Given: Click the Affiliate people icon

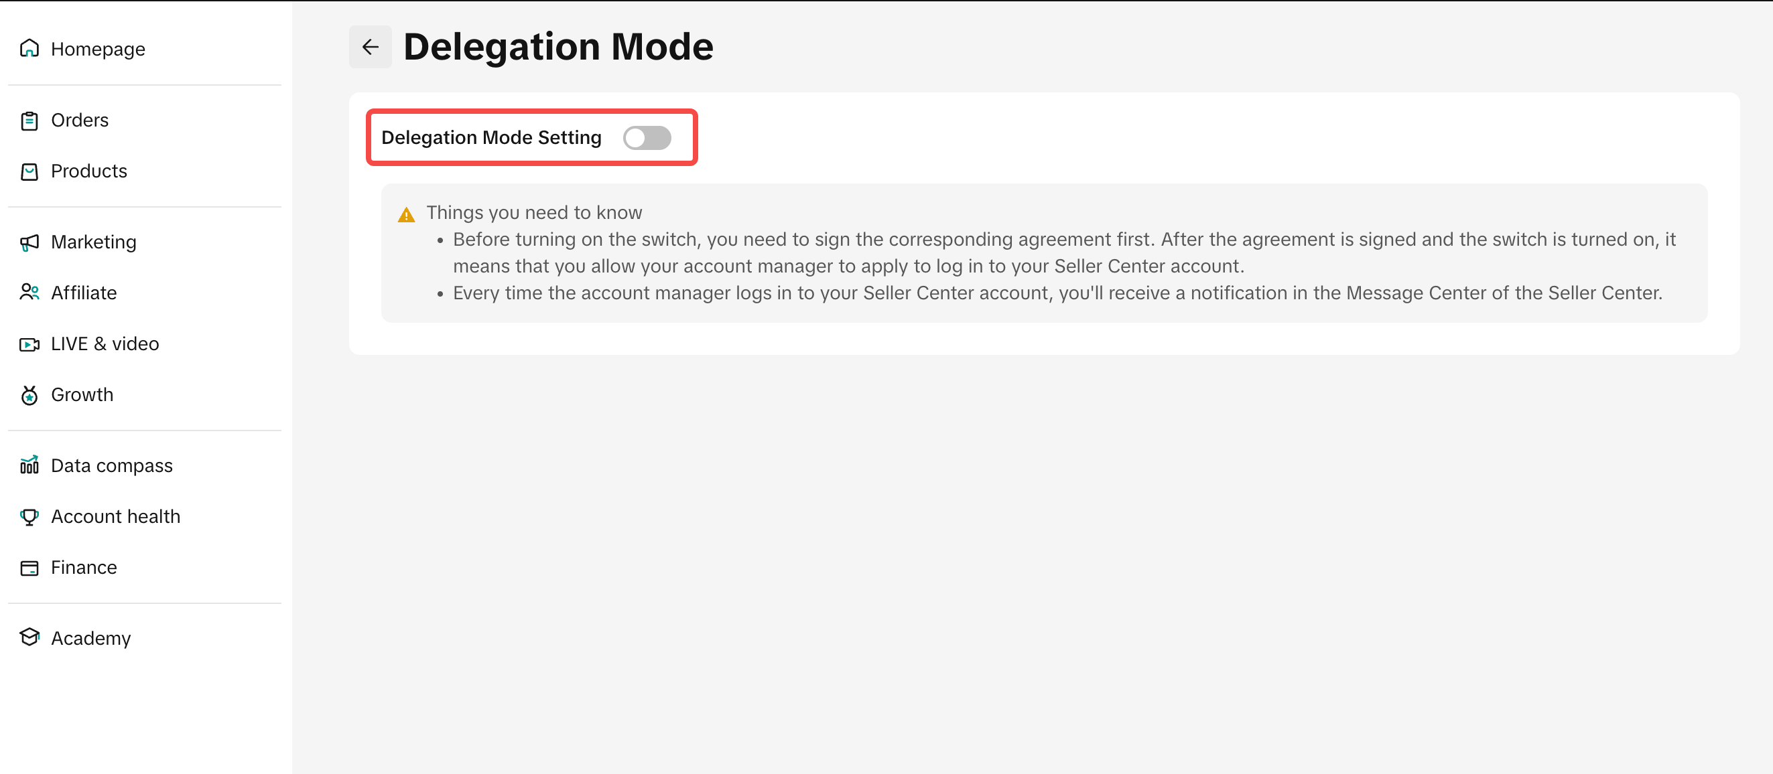Looking at the screenshot, I should (x=29, y=293).
